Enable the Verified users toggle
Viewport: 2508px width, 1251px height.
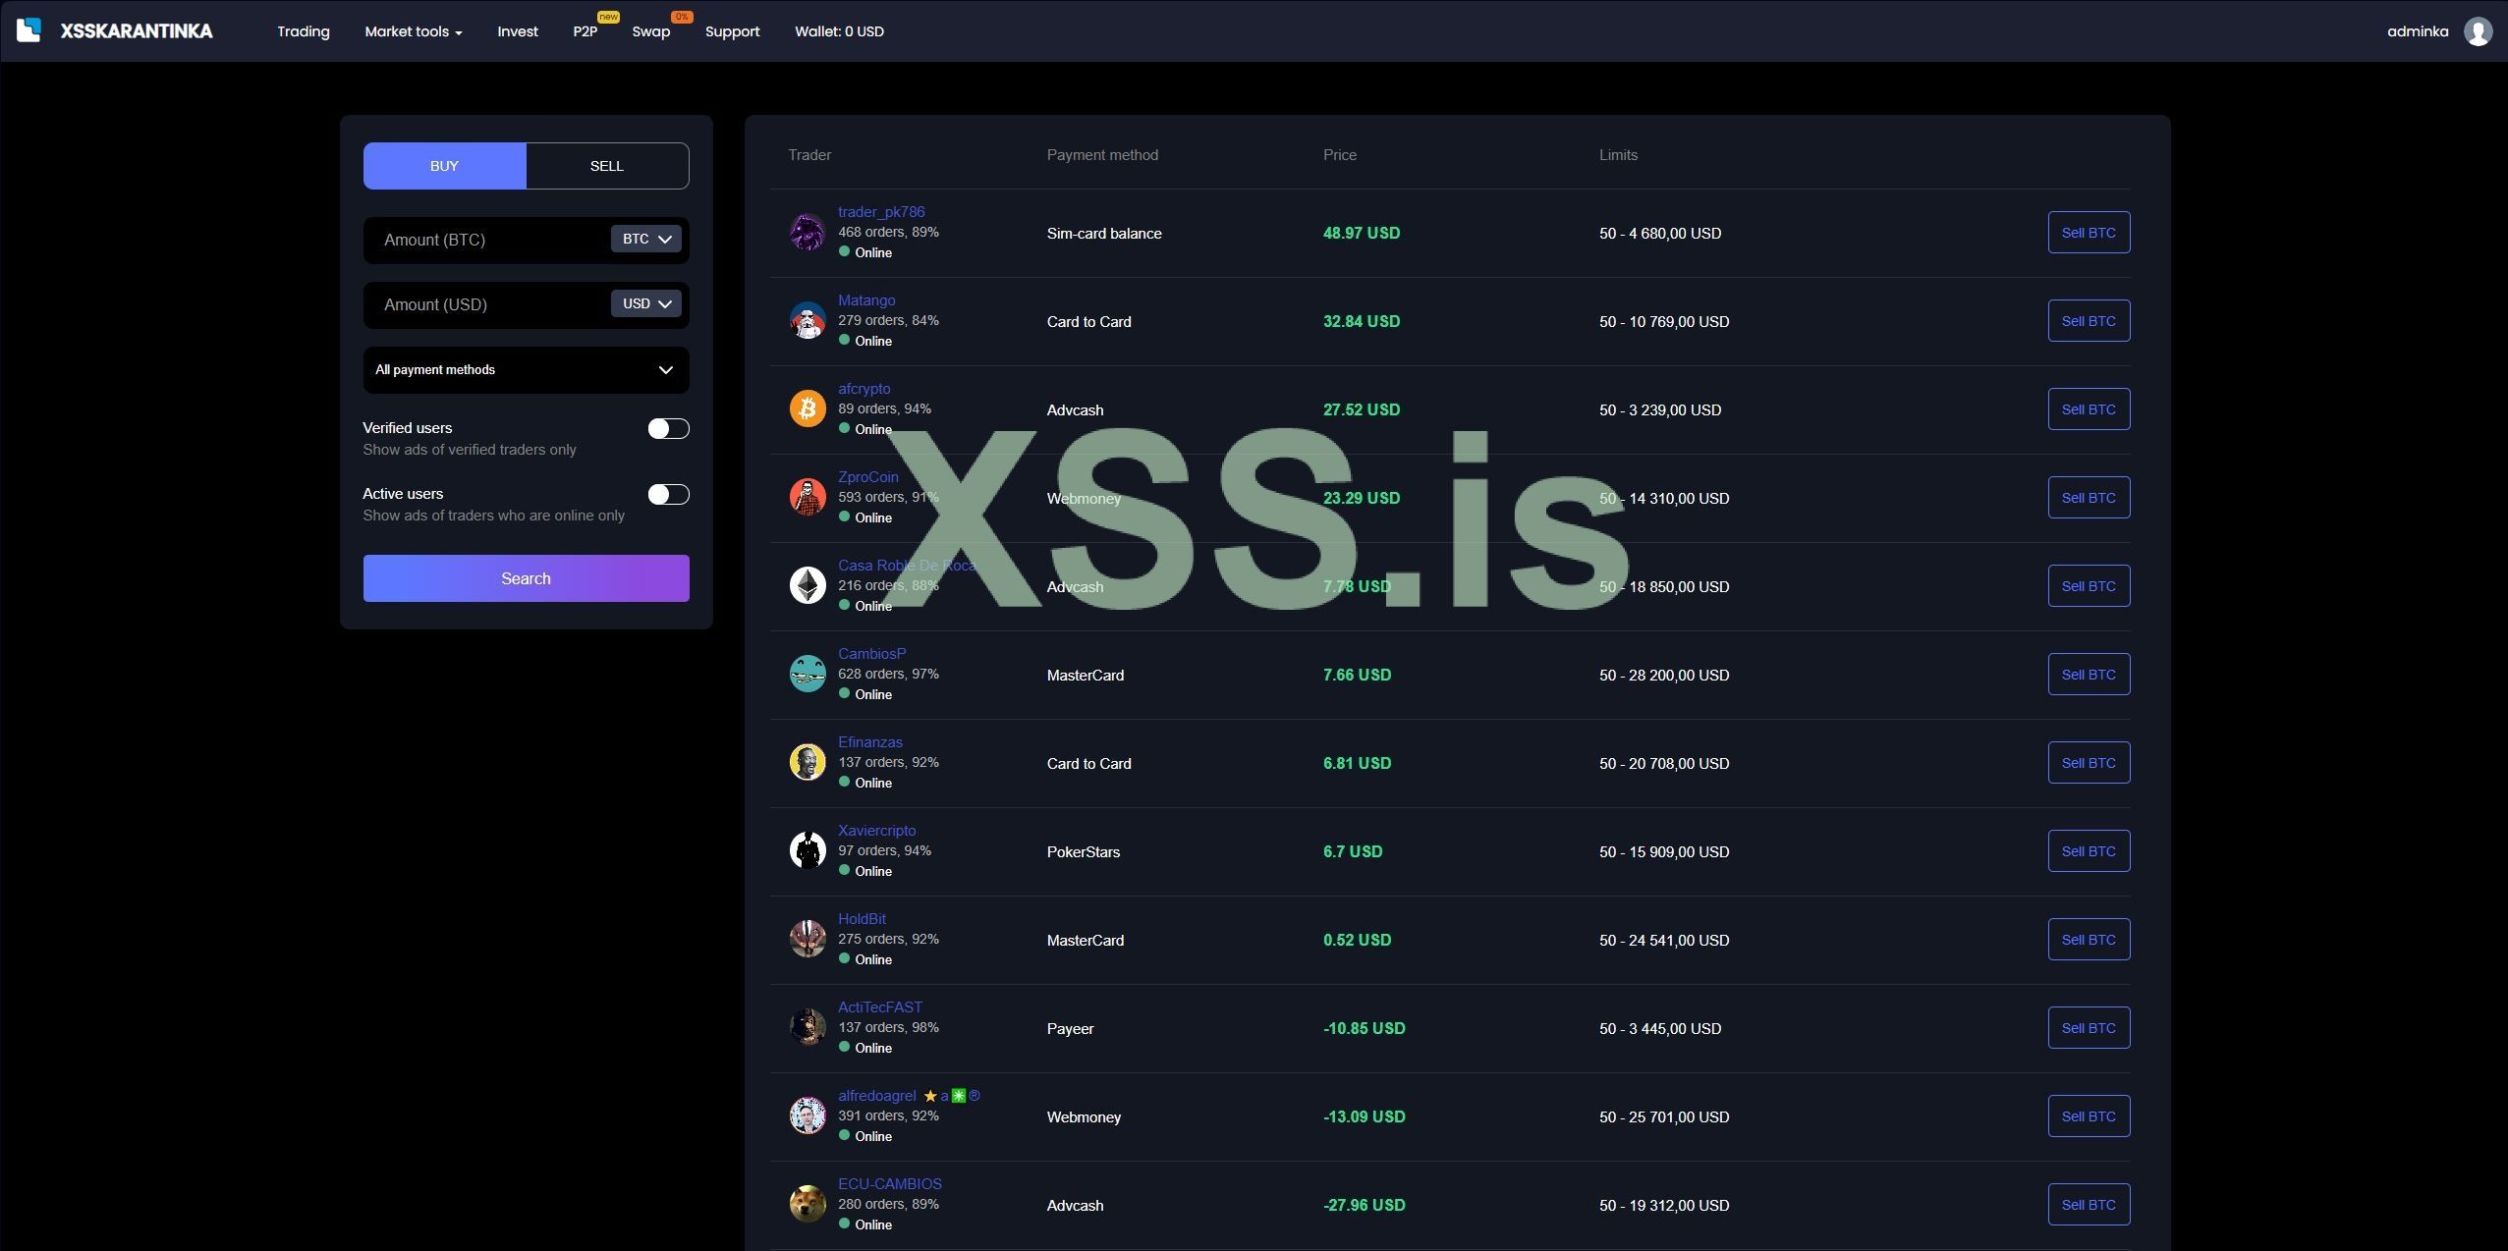coord(668,428)
